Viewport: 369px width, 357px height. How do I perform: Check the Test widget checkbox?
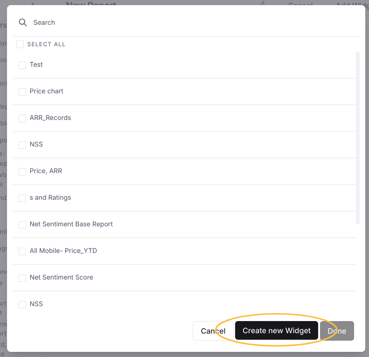tap(22, 65)
